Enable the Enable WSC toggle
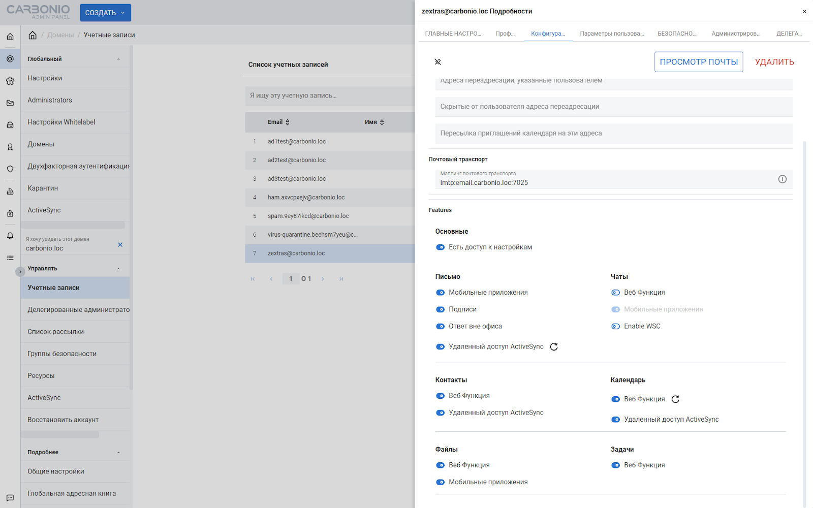Image resolution: width=813 pixels, height=508 pixels. (615, 326)
